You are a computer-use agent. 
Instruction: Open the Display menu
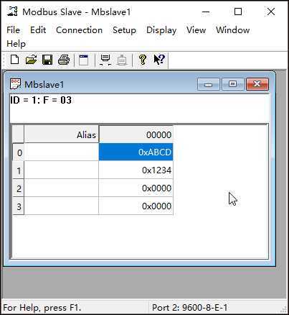tap(161, 30)
